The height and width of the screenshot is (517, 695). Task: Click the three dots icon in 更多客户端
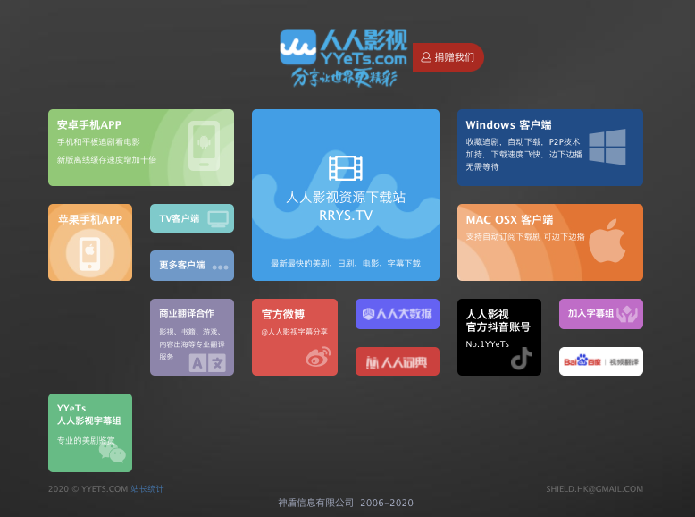(x=221, y=267)
